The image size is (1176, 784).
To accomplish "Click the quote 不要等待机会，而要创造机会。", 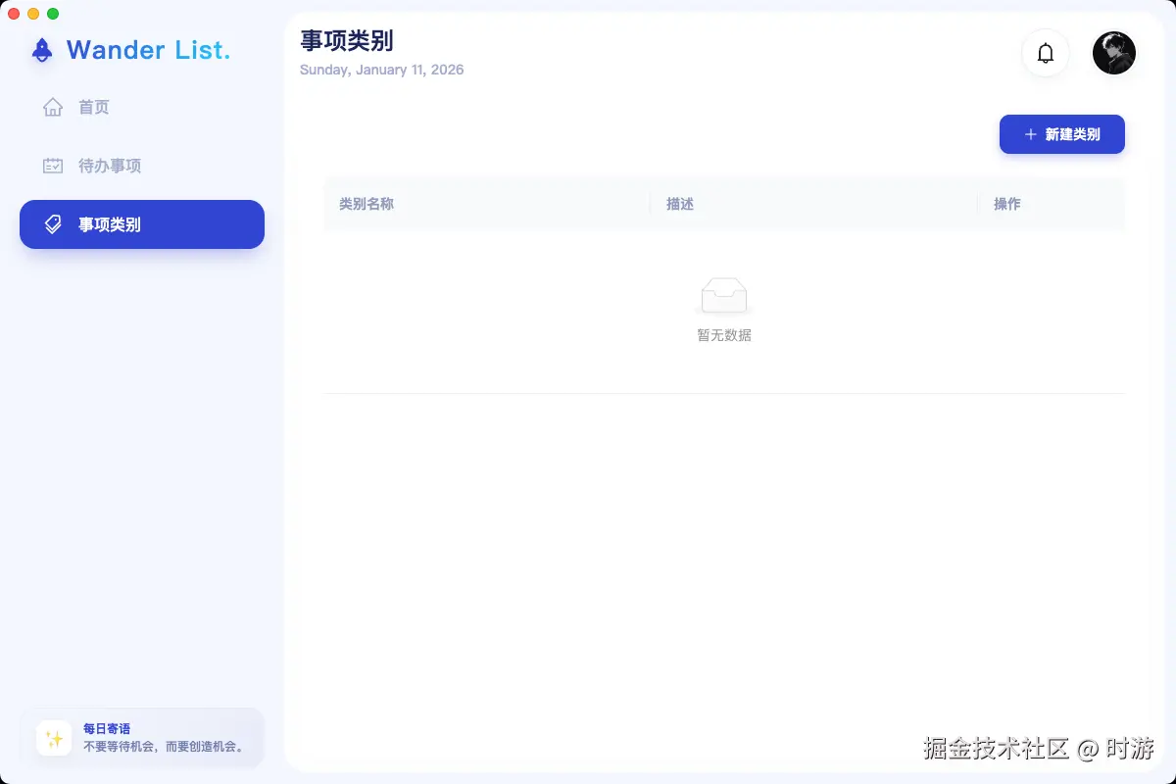I will tap(164, 746).
